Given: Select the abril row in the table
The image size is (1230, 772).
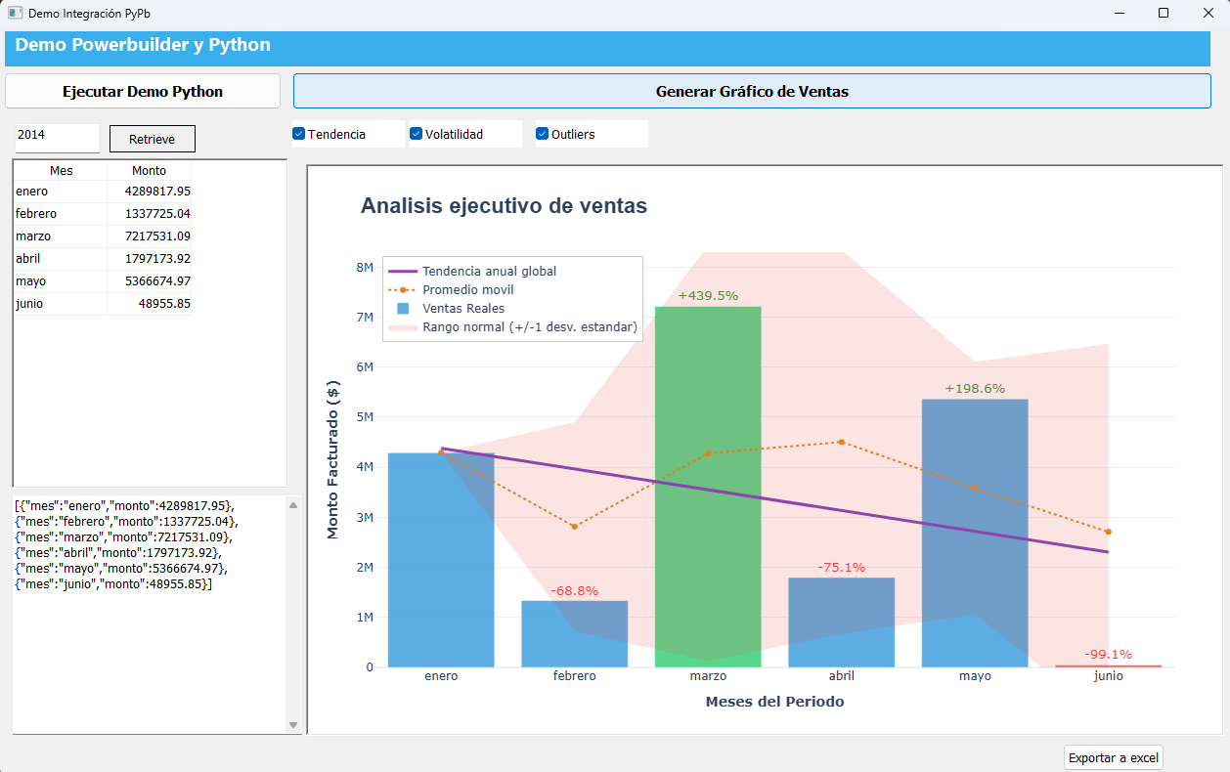Looking at the screenshot, I should click(x=103, y=259).
